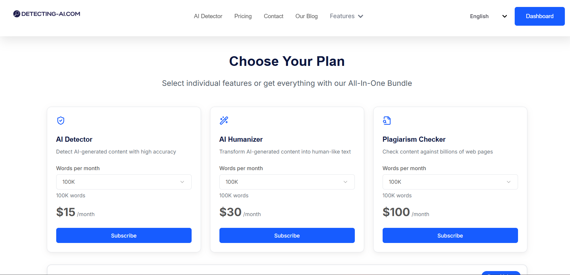This screenshot has width=570, height=275.
Task: Open Plagiarism Checker words per month dropdown
Action: (x=450, y=182)
